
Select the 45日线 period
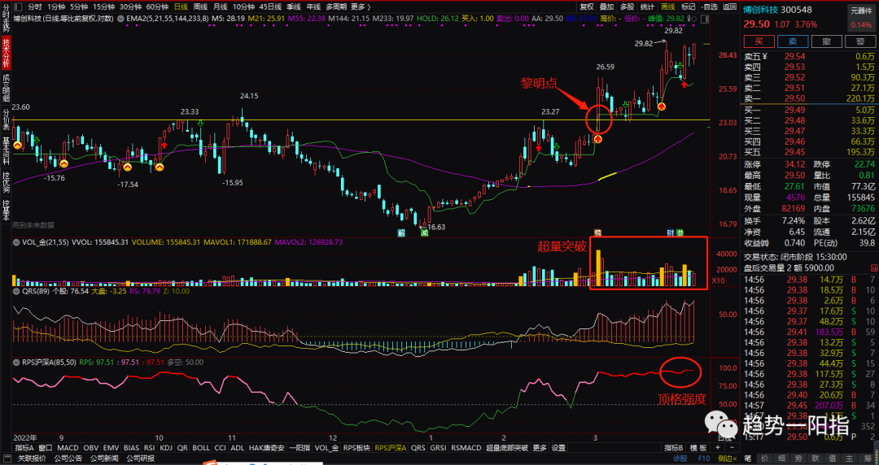(271, 7)
